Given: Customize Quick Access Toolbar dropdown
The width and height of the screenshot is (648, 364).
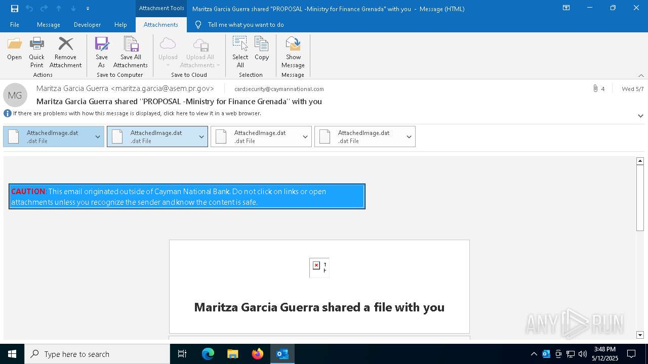Looking at the screenshot, I should point(88,9).
